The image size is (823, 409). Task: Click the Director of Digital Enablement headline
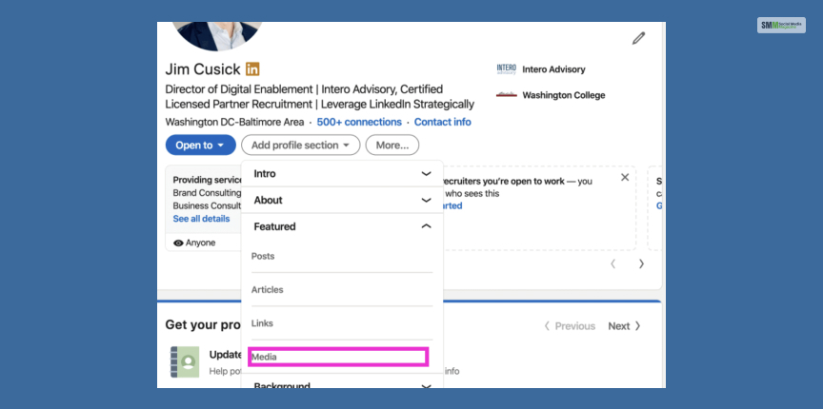pyautogui.click(x=320, y=96)
